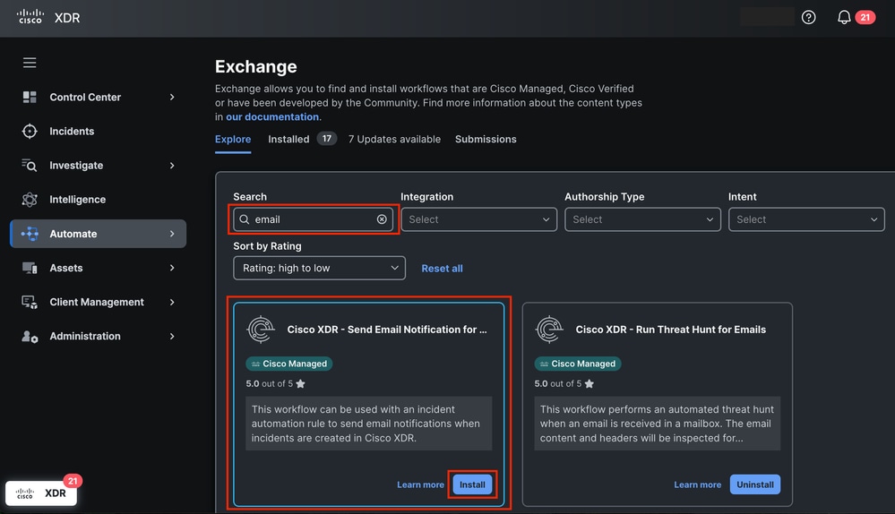The width and height of the screenshot is (895, 514).
Task: Click the Run Threat Hunt workflow description
Action: click(657, 424)
